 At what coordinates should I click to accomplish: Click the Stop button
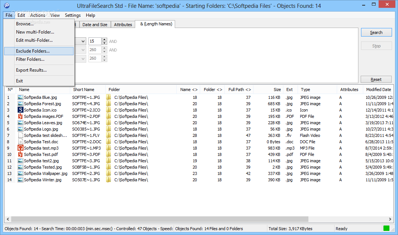click(x=376, y=46)
